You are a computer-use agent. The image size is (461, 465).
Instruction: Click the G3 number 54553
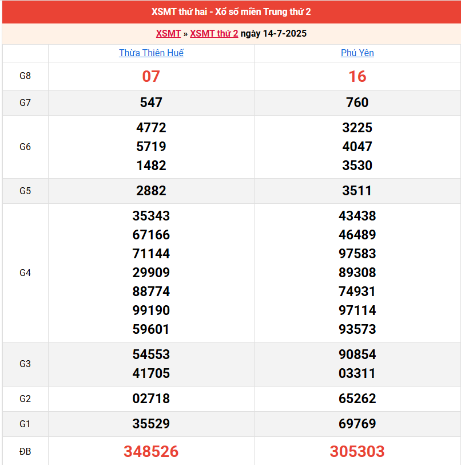[x=151, y=354]
